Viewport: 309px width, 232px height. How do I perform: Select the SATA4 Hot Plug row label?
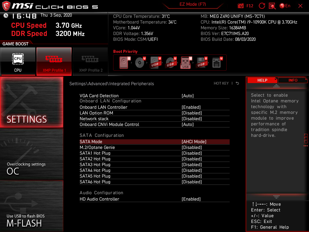click(x=95, y=170)
